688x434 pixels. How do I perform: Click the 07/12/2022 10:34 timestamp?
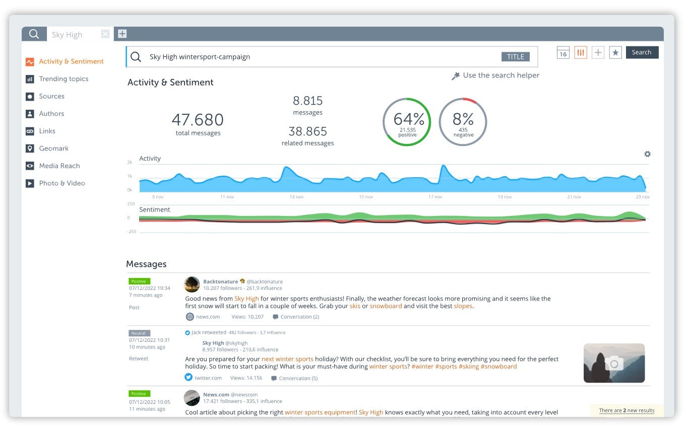coord(149,288)
